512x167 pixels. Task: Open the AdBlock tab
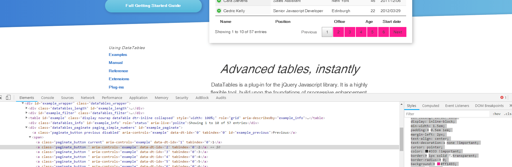(202, 98)
